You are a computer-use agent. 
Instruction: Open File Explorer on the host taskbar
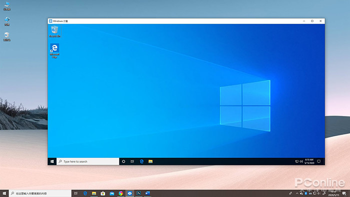pos(94,193)
